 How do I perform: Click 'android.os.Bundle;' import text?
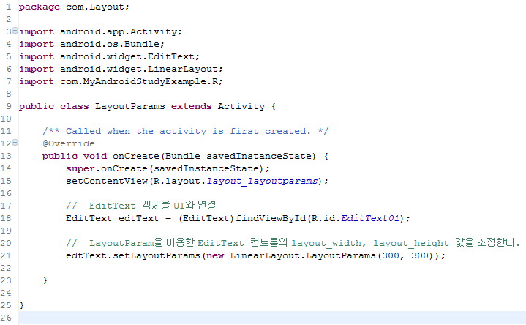(x=112, y=45)
